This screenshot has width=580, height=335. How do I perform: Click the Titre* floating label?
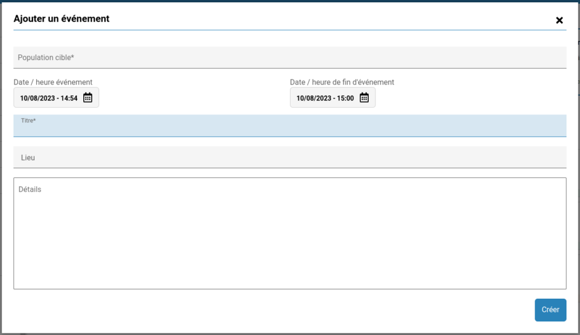pyautogui.click(x=28, y=120)
